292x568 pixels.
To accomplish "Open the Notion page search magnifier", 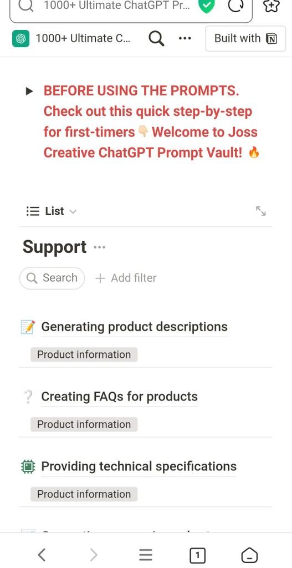I will 156,38.
